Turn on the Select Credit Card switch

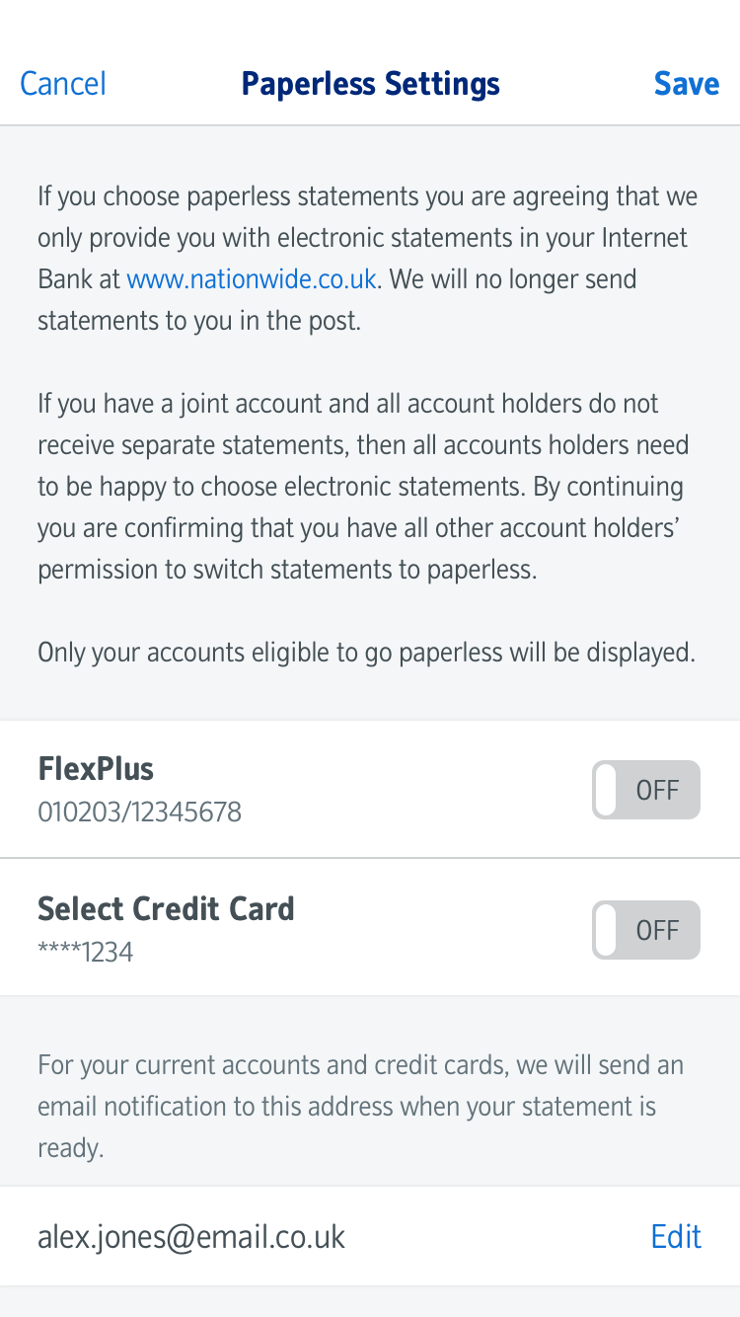point(645,930)
